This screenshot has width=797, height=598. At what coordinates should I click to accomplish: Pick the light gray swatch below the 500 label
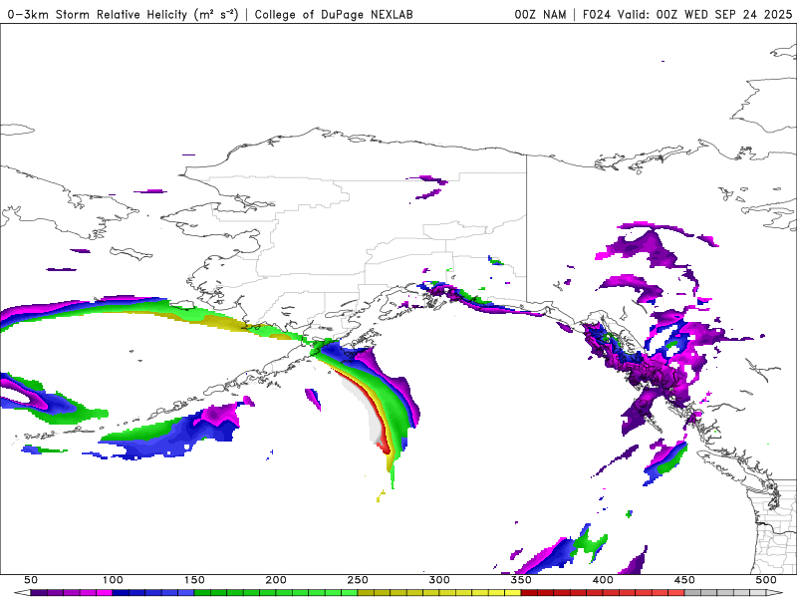click(758, 593)
